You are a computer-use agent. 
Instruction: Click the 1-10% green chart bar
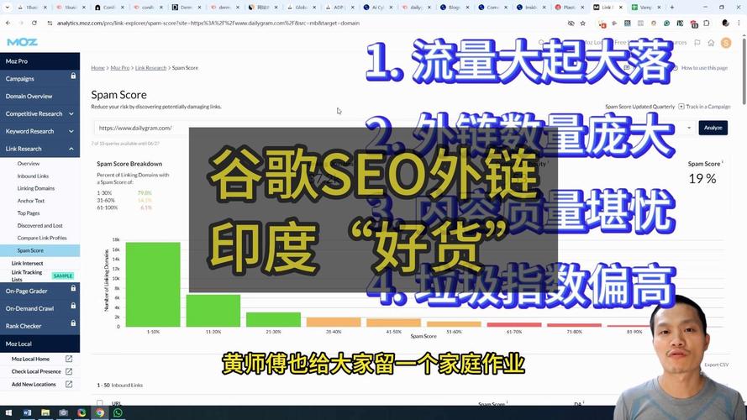pyautogui.click(x=153, y=284)
